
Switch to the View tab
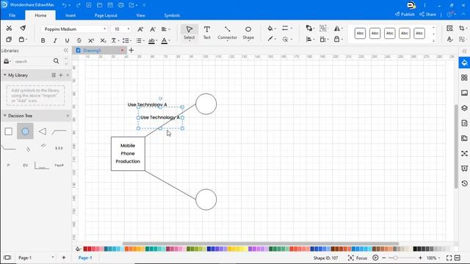pos(140,15)
